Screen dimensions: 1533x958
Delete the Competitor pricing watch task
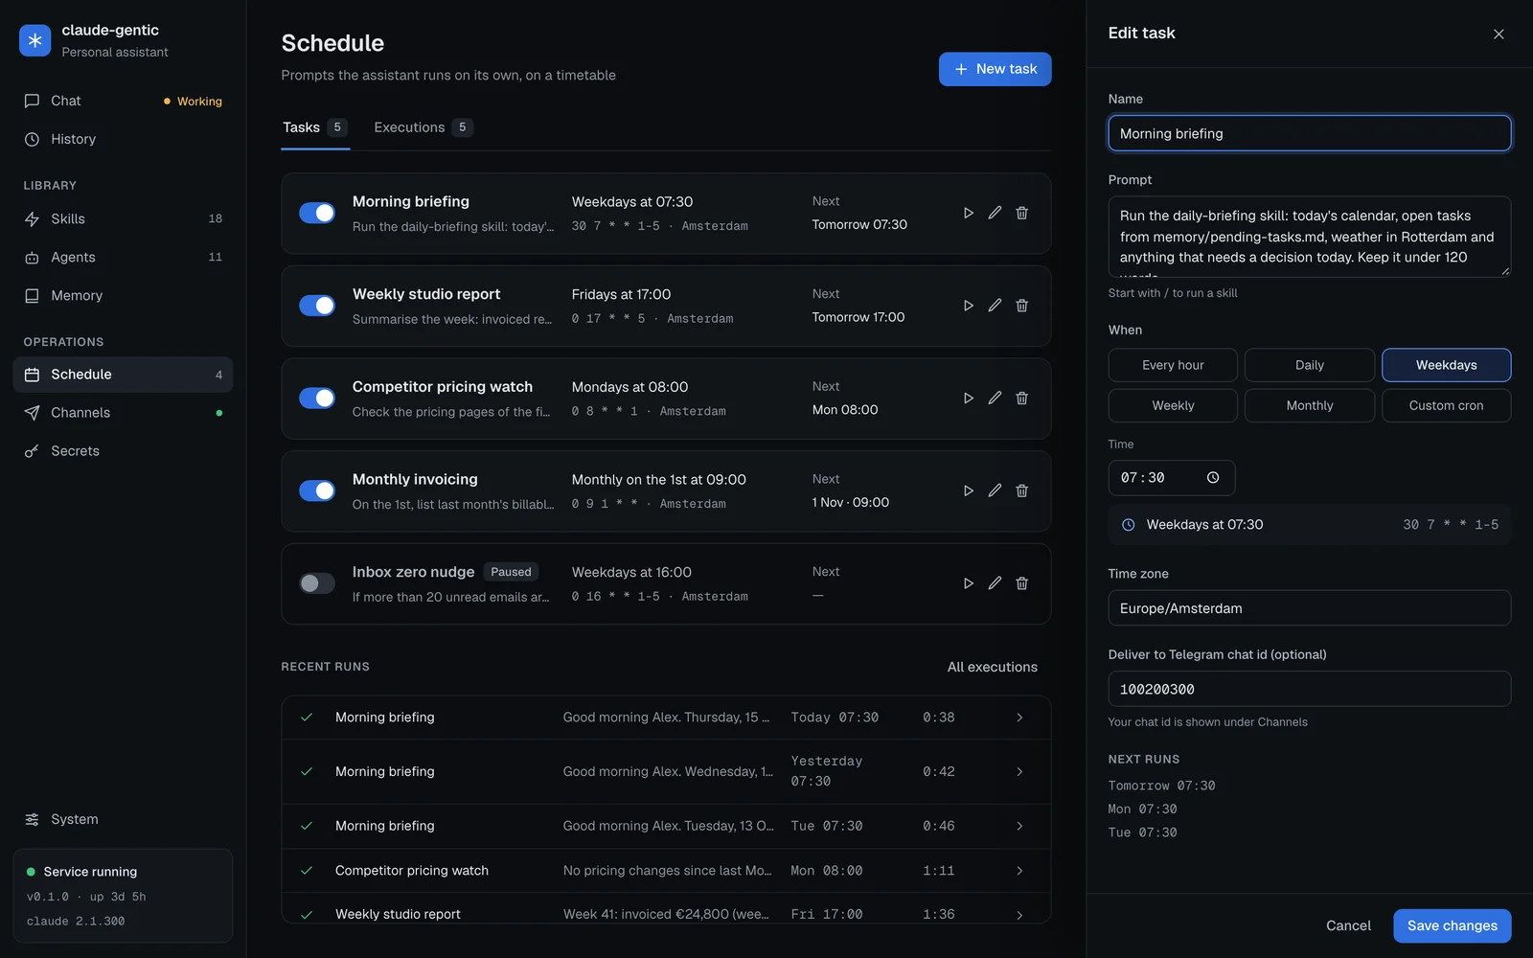1021,399
